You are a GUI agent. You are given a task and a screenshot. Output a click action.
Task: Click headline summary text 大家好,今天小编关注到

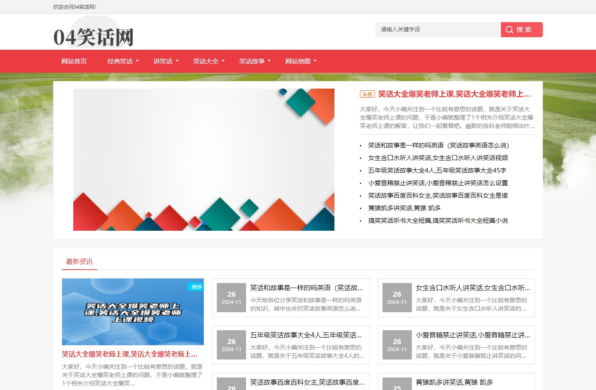(x=447, y=117)
